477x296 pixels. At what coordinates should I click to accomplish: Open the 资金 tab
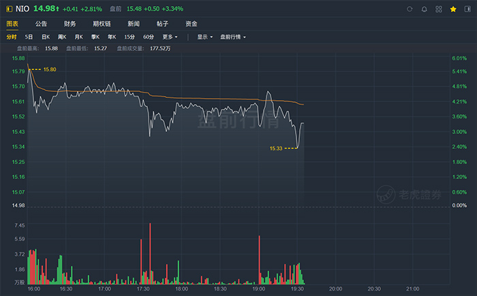point(191,24)
